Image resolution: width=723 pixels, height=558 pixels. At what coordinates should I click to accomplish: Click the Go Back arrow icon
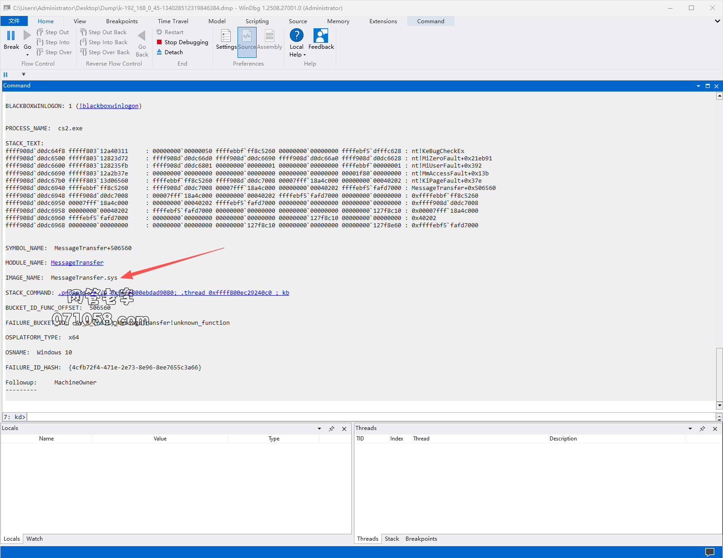[142, 36]
